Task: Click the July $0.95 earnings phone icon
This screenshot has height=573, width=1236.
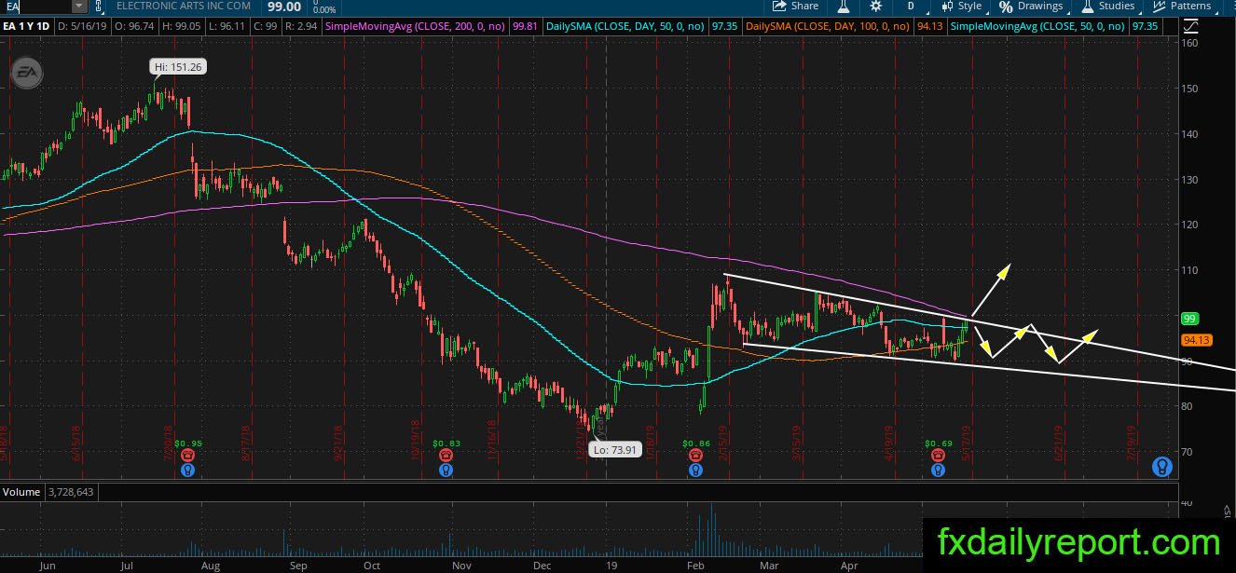Action: 188,455
